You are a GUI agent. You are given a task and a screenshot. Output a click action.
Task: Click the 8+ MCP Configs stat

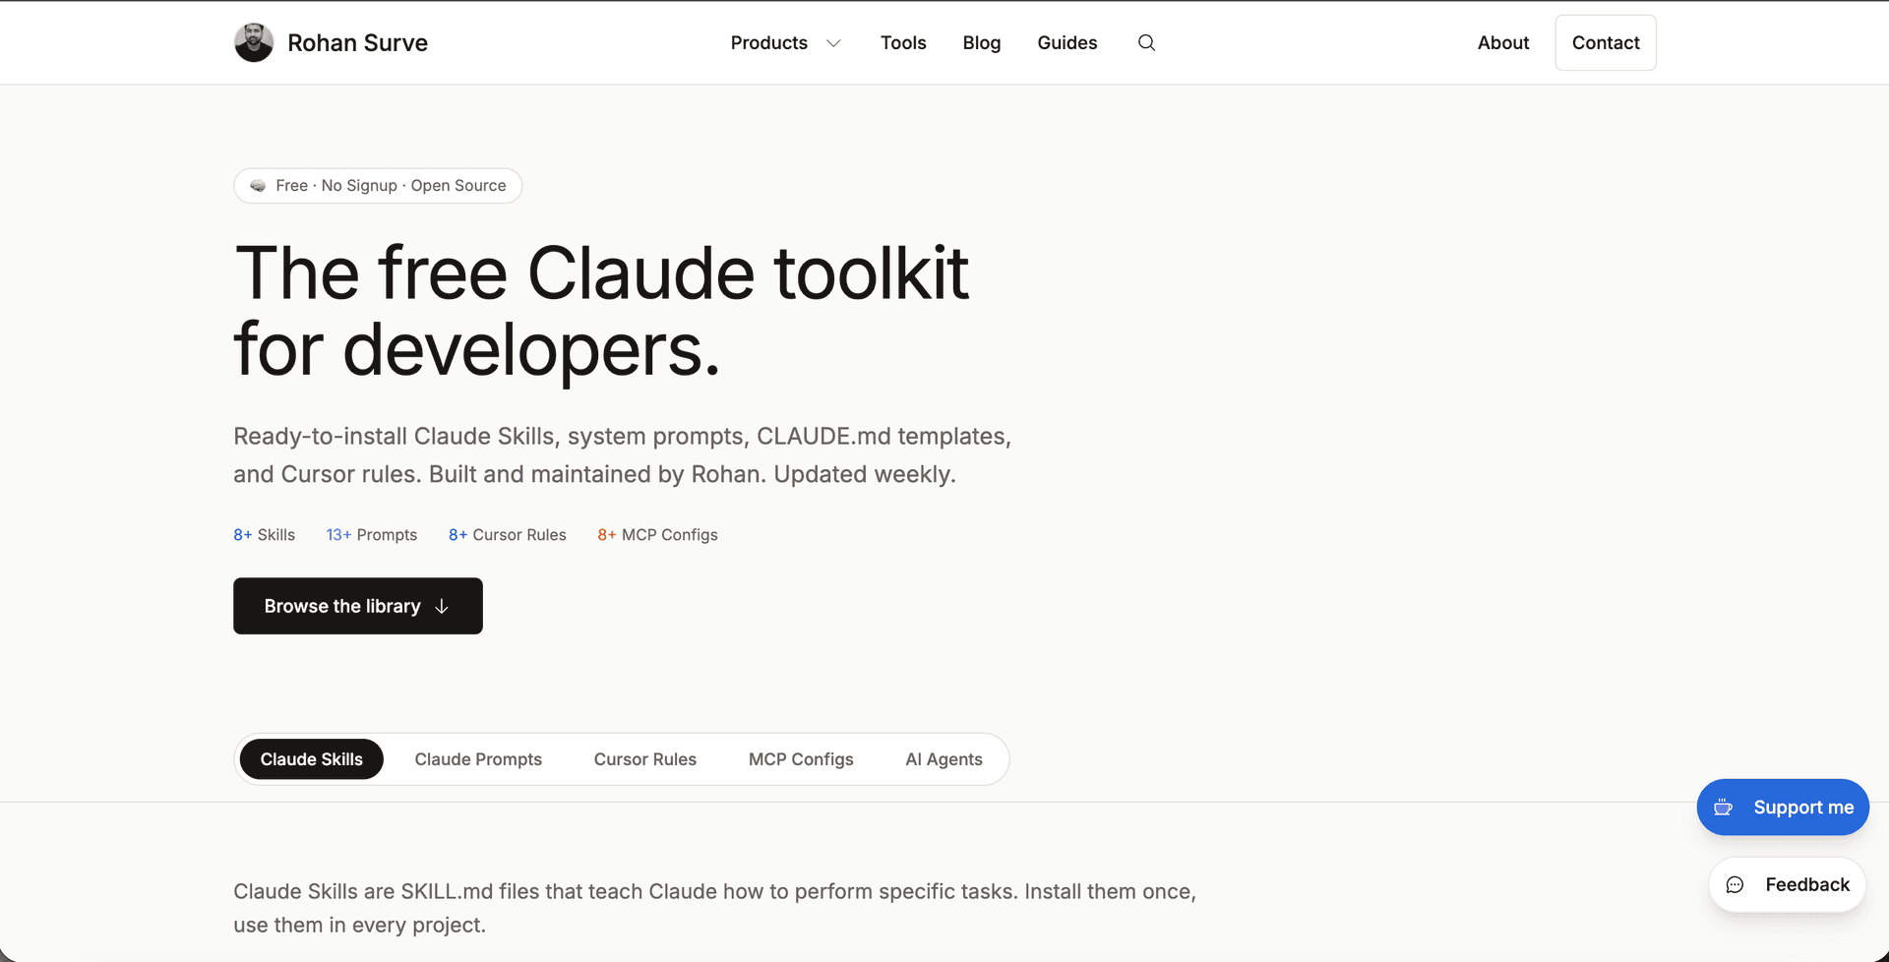click(x=657, y=534)
